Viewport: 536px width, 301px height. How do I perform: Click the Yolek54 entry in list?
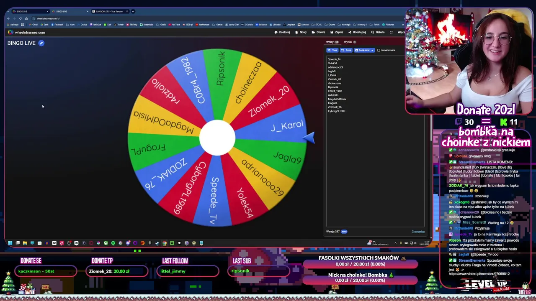(332, 63)
